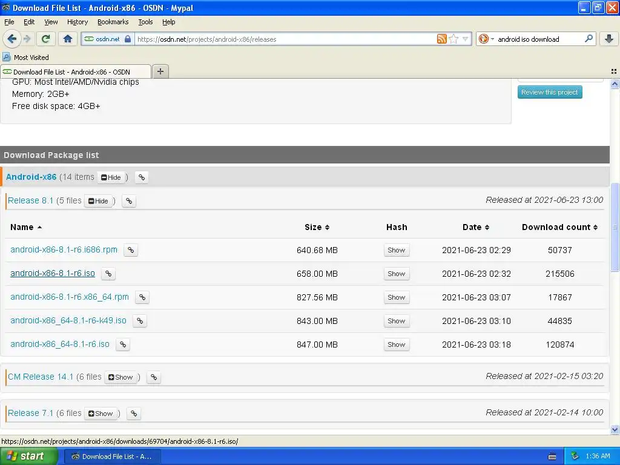Screen dimensions: 620x465
Task: Open the Release 8.1 link
Action: 30,200
